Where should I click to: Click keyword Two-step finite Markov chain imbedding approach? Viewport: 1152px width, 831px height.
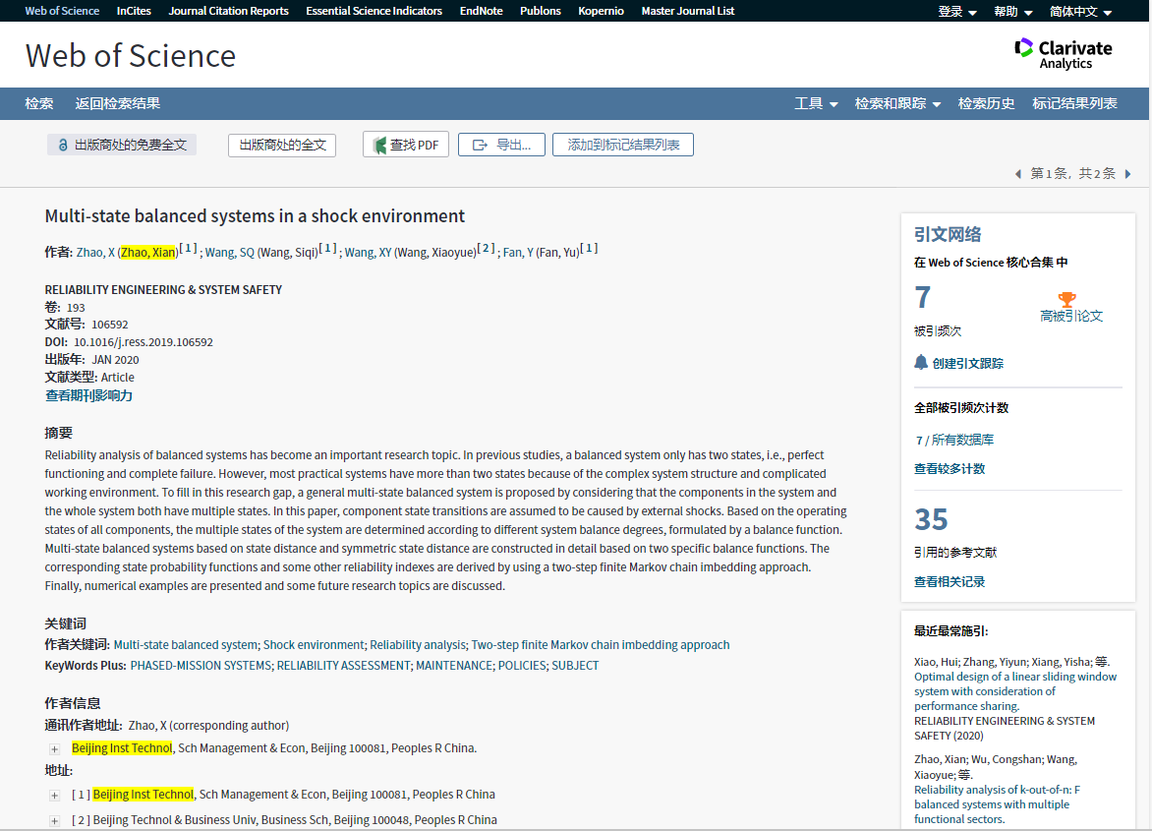click(601, 645)
